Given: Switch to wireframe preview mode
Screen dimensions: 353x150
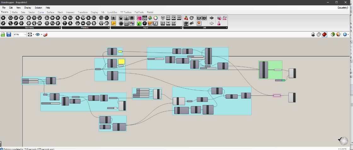Looking at the screenshot, I should (319, 34).
